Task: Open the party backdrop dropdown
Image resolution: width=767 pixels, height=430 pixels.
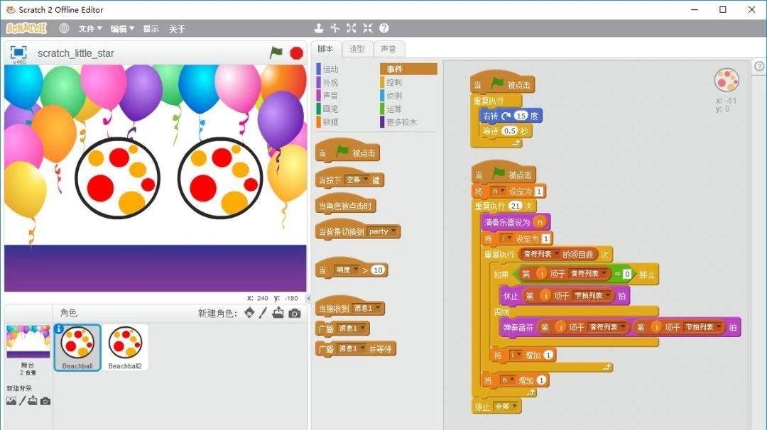Action: (394, 231)
